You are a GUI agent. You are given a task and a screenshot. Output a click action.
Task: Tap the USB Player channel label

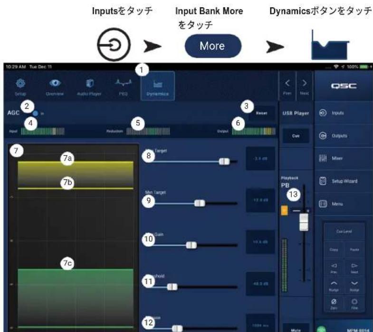296,113
